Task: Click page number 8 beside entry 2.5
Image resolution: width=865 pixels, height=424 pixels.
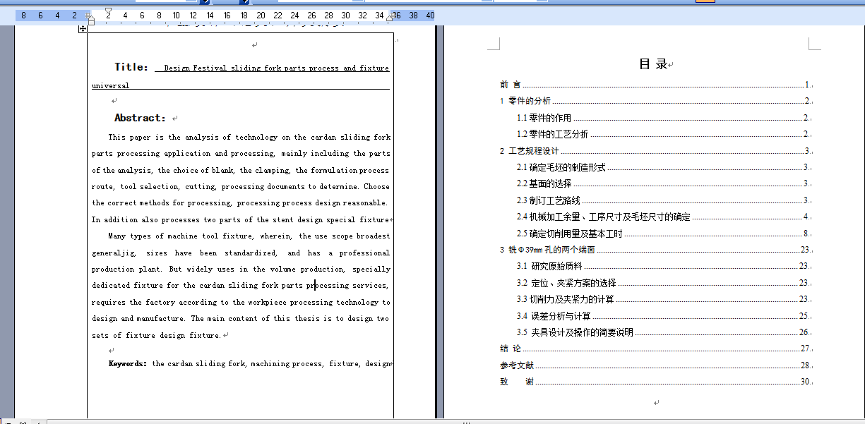Action: (x=806, y=234)
